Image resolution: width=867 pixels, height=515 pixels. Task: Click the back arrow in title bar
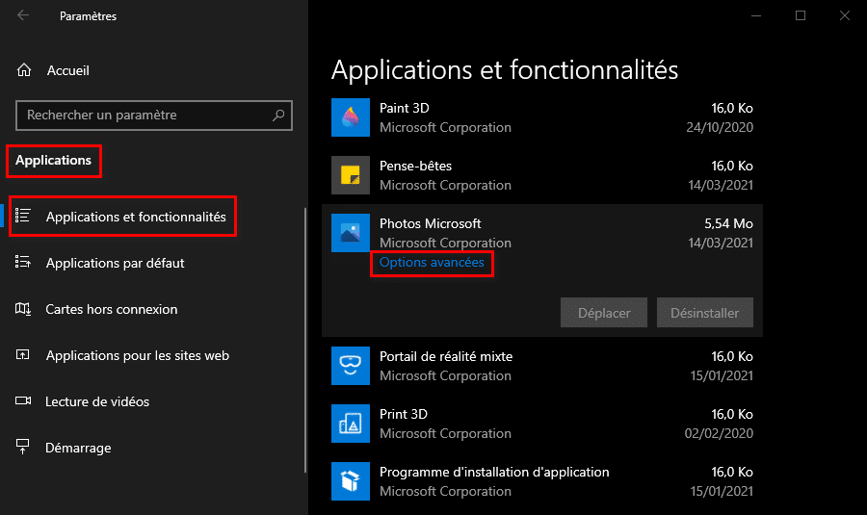(23, 15)
